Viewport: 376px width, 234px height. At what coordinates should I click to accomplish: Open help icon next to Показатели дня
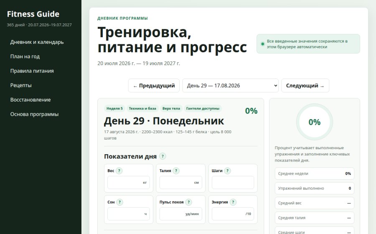pos(163,156)
